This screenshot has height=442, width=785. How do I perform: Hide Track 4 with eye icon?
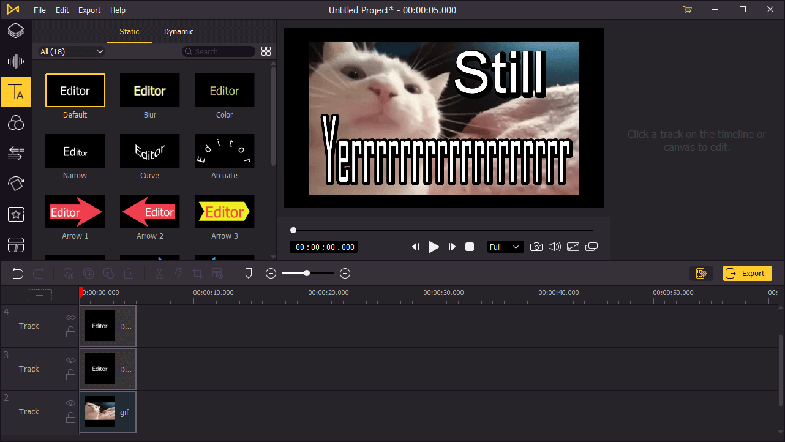pyautogui.click(x=71, y=317)
